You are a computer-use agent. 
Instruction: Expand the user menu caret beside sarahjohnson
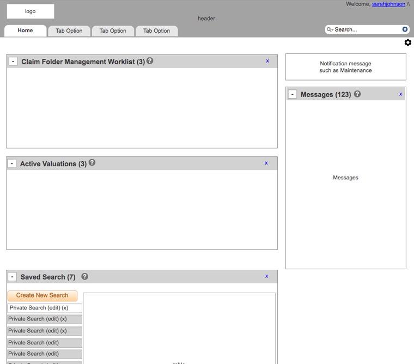(408, 4)
